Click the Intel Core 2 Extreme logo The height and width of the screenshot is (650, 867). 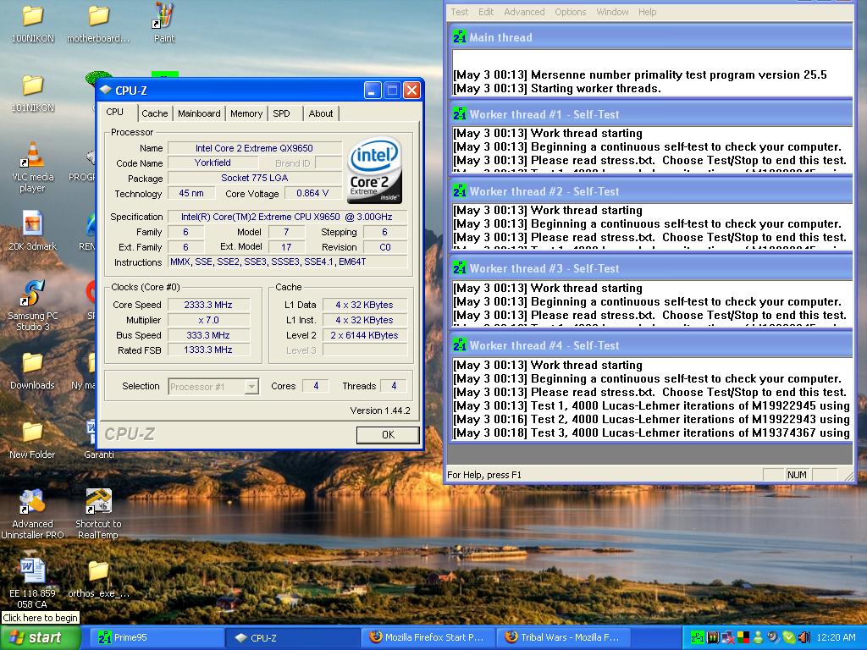375,169
